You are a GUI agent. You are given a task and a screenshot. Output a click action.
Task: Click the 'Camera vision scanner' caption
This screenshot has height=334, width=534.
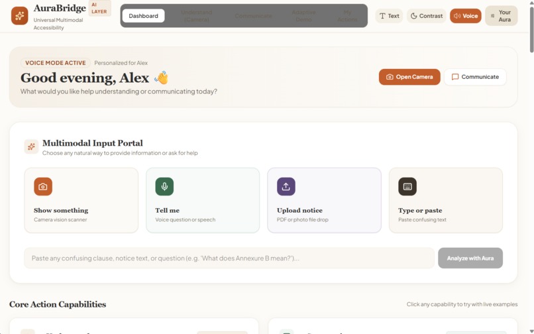(x=60, y=220)
